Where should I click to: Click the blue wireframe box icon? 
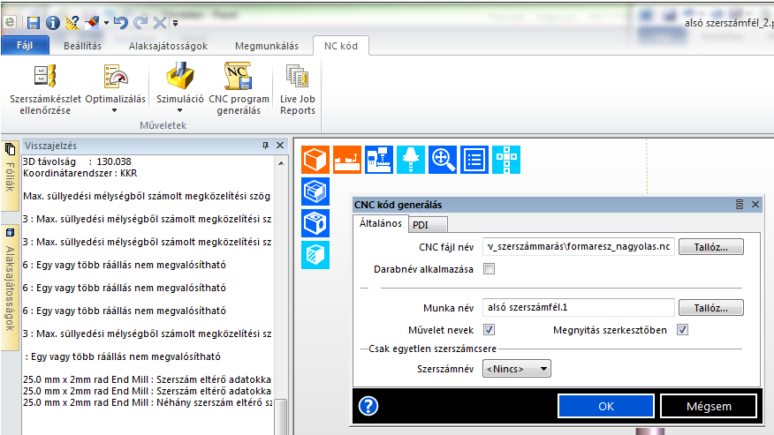pyautogui.click(x=315, y=191)
